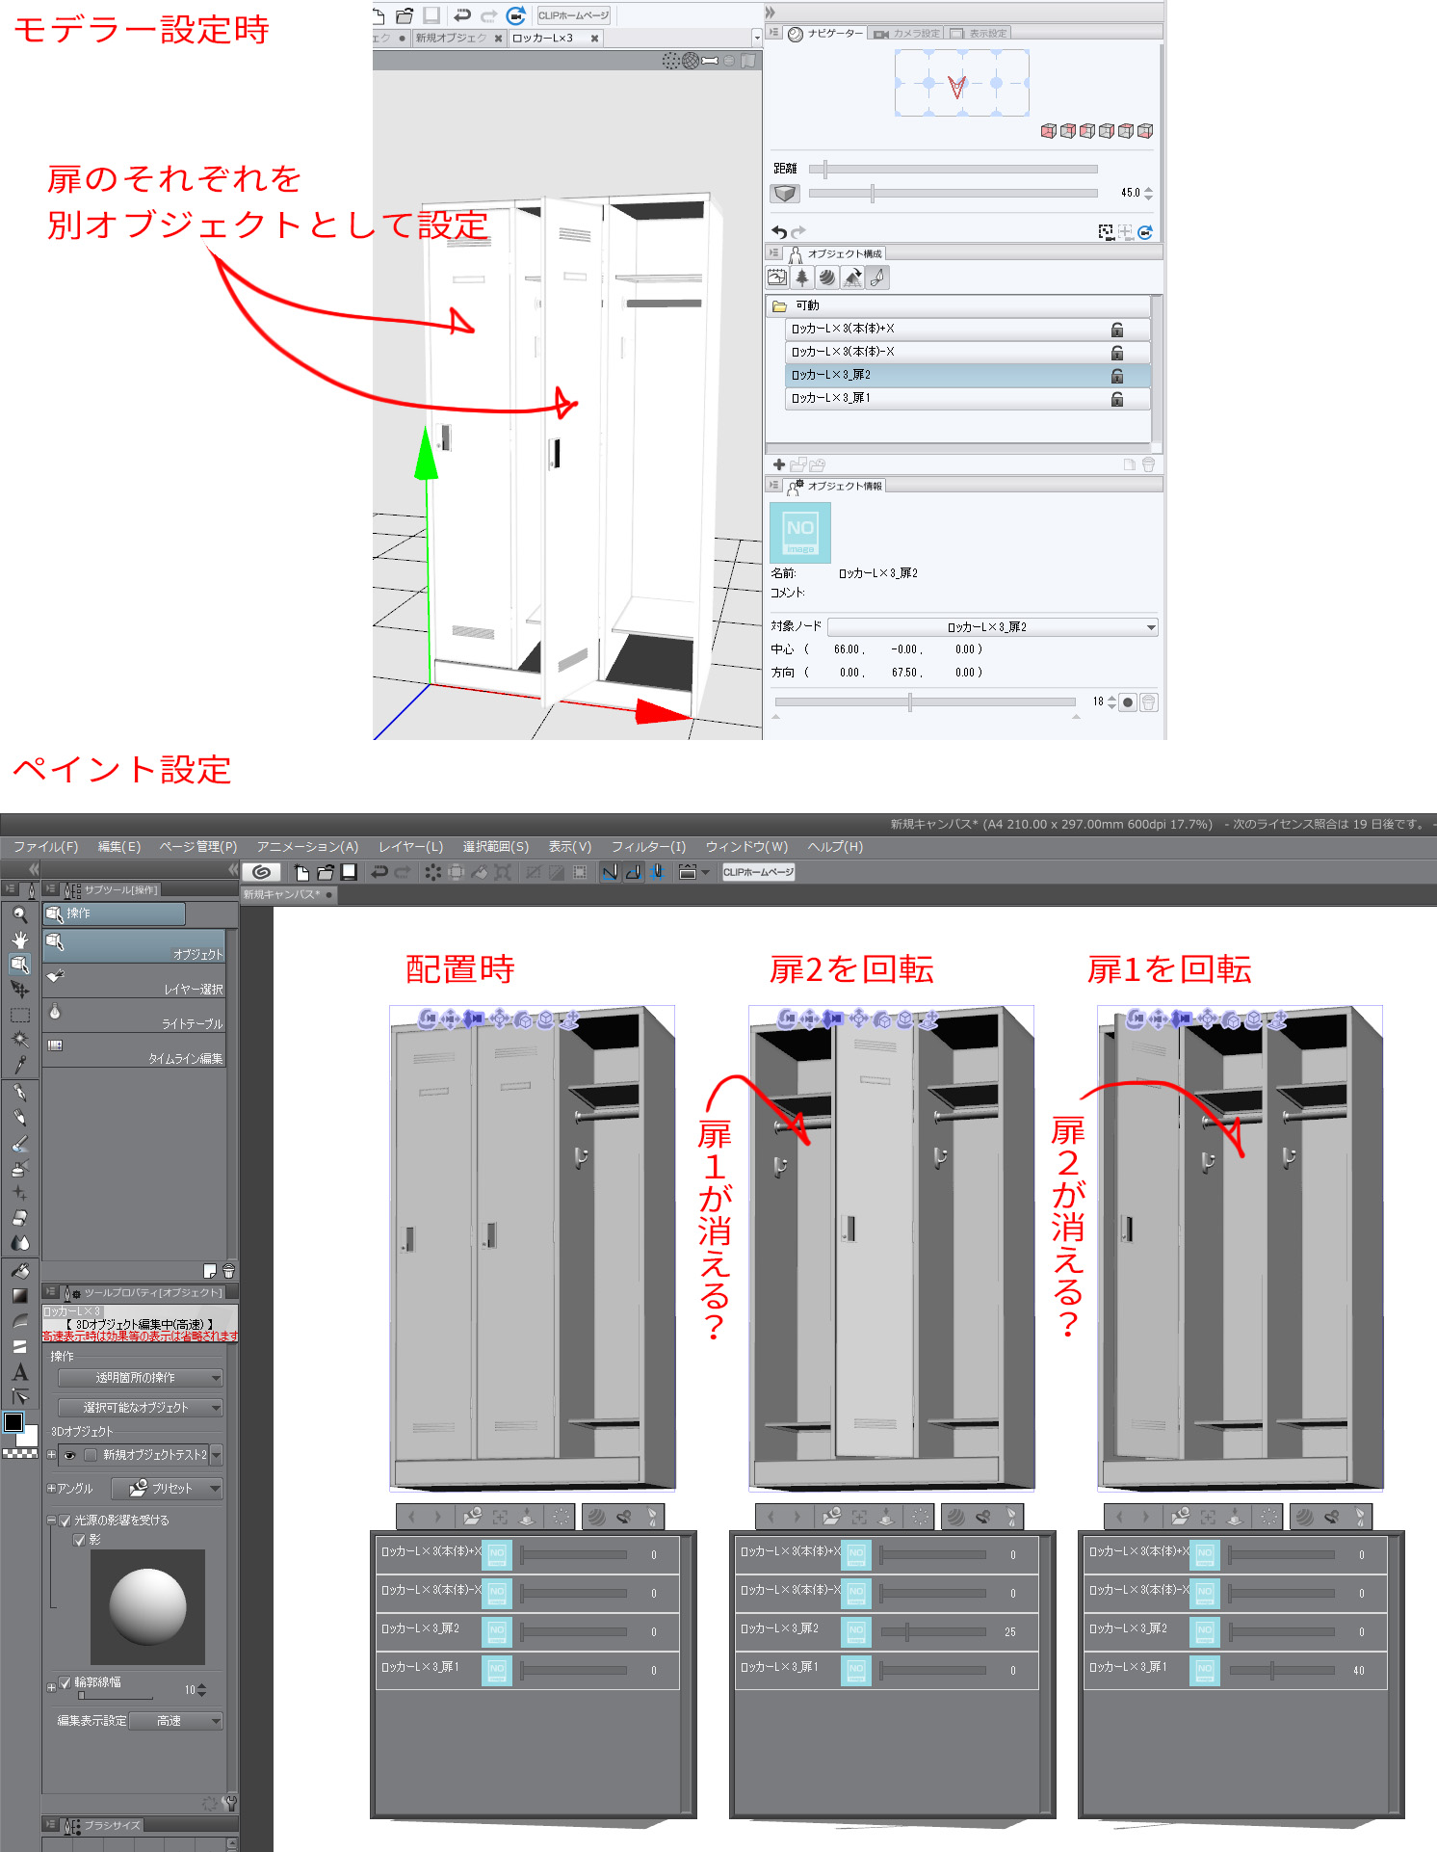This screenshot has height=1852, width=1437.
Task: Expand the 輪郭線幅 options
Action: [51, 1687]
